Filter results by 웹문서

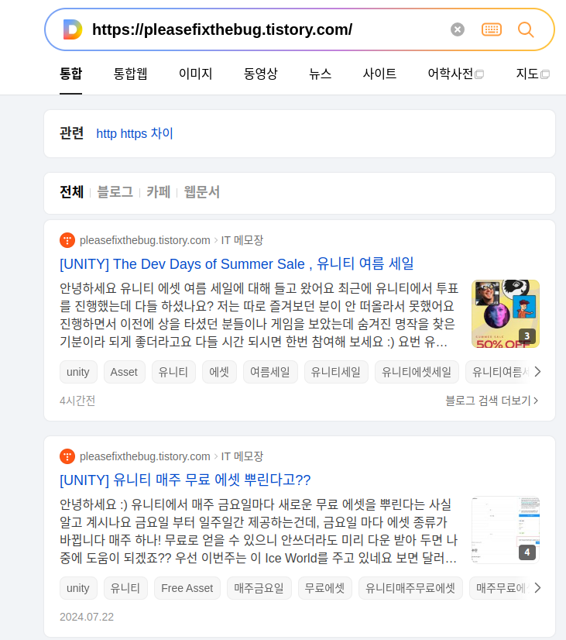tap(202, 192)
